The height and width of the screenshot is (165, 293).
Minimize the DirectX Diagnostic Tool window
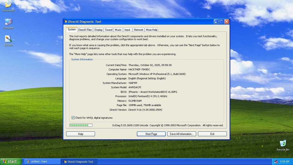pos(216,21)
